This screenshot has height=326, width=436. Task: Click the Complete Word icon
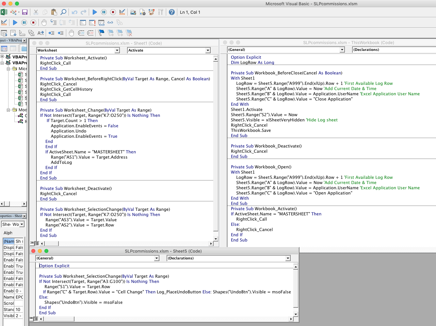[x=40, y=33]
